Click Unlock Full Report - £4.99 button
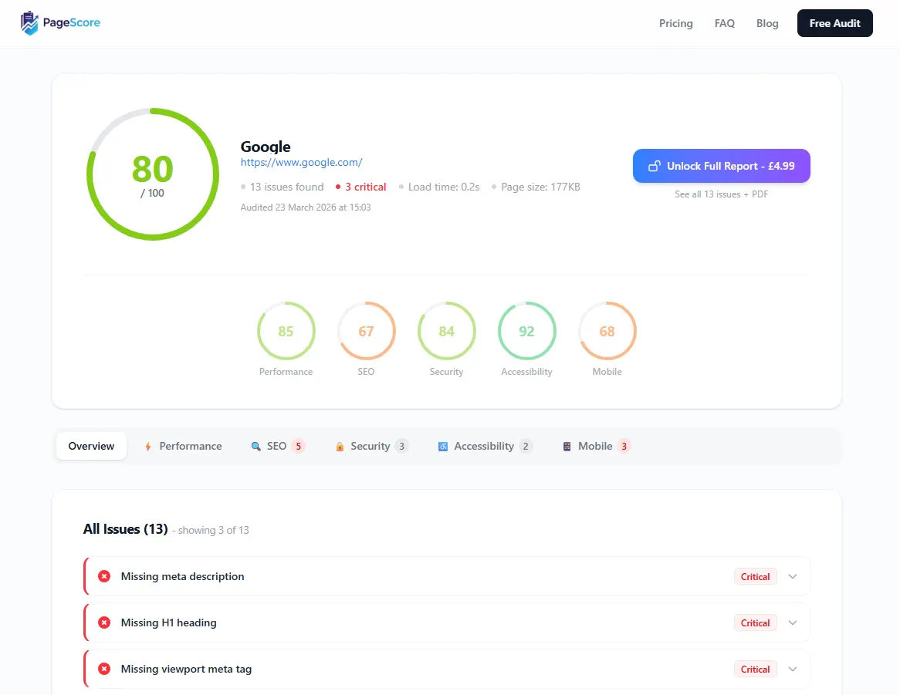 722,166
